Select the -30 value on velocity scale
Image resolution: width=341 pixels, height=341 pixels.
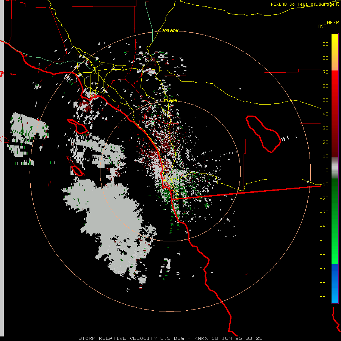coord(324,212)
